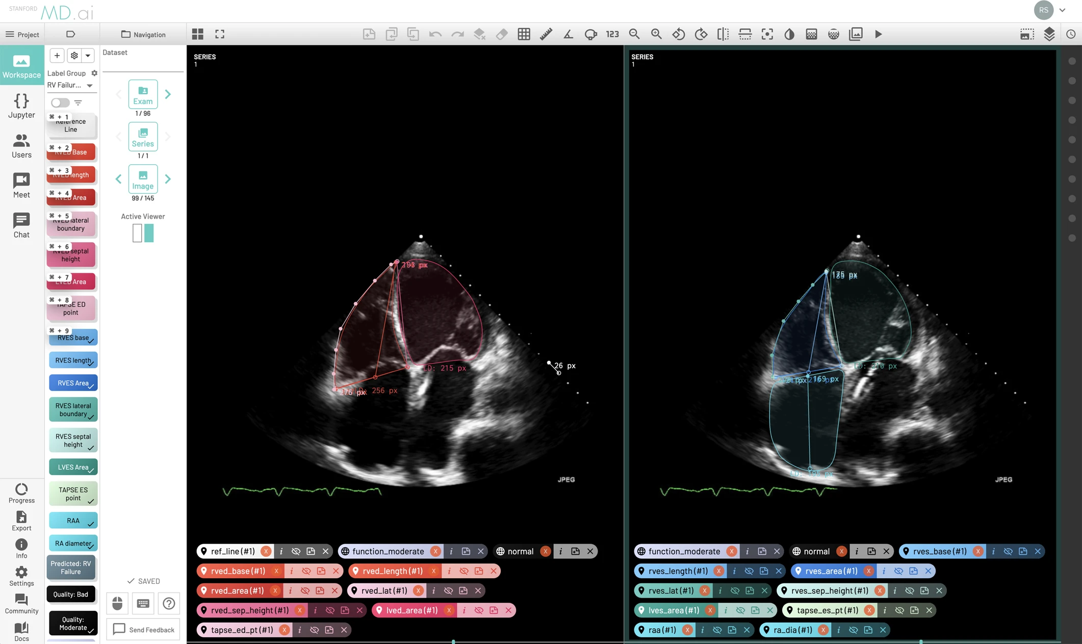Click the zoom in magnifier icon
The height and width of the screenshot is (644, 1082).
[x=656, y=34]
